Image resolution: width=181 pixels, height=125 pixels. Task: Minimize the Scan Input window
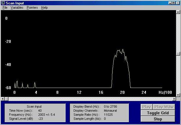point(170,3)
